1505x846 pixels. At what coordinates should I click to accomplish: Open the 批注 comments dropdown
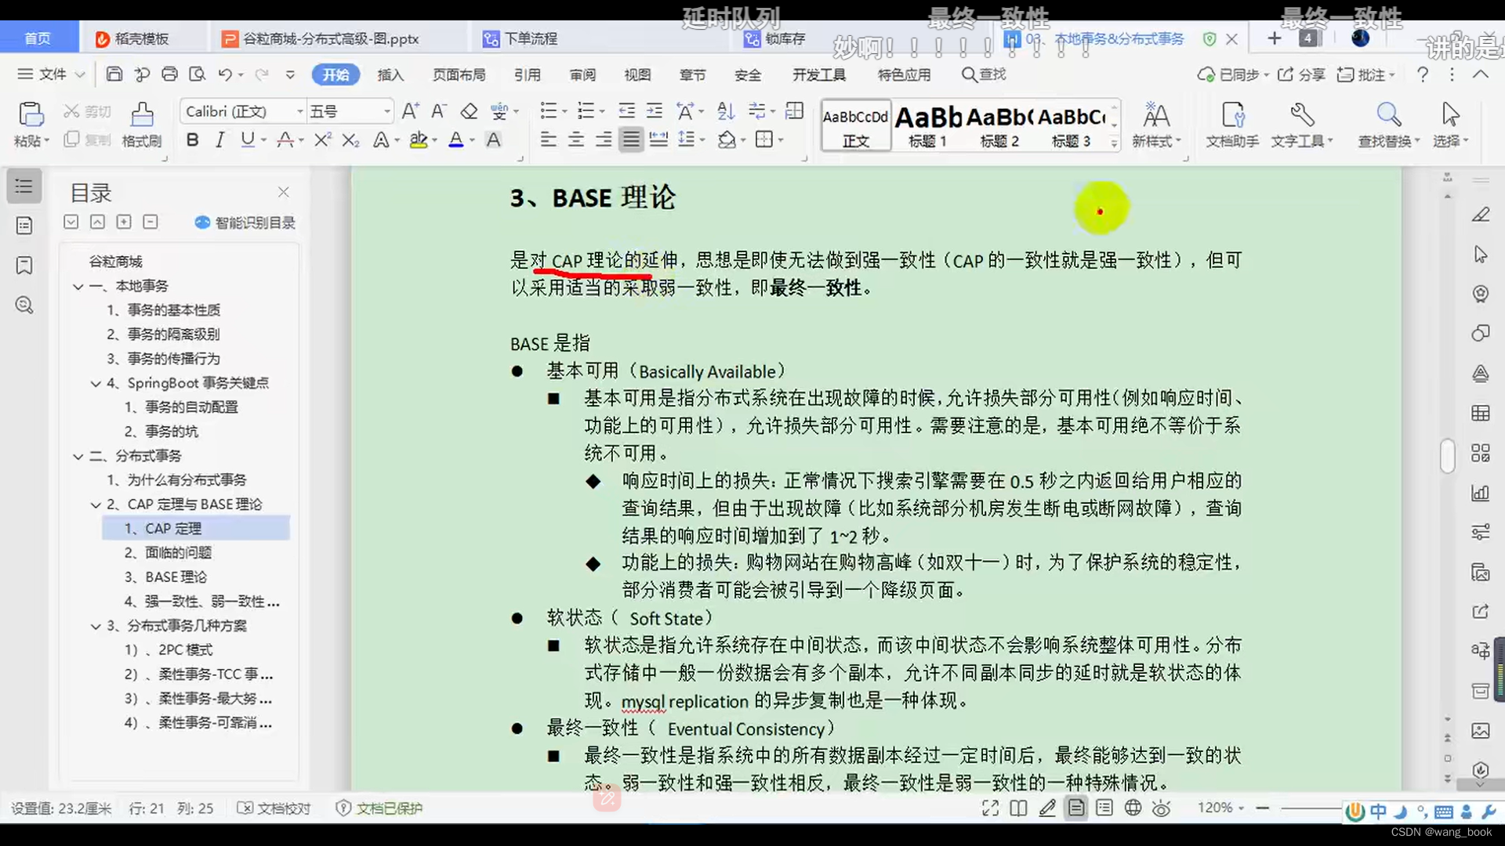tap(1366, 74)
